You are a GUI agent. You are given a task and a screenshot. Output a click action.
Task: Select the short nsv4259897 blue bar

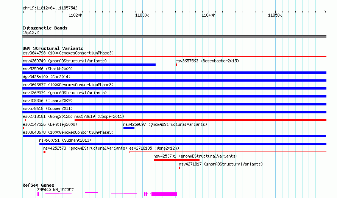coord(129,128)
